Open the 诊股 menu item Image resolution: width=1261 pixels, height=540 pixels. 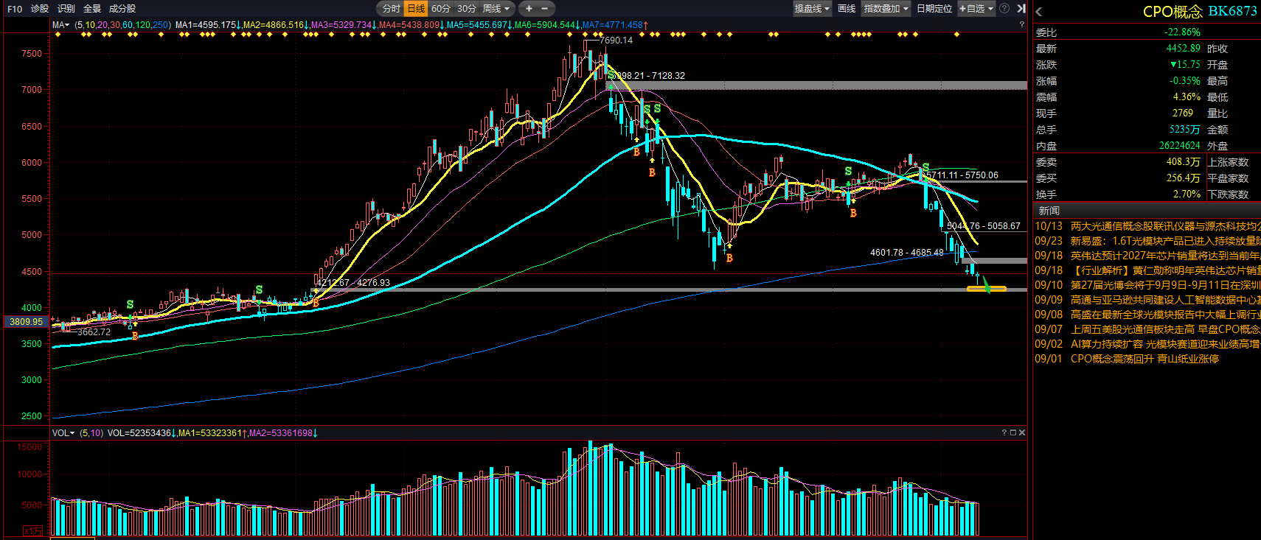pyautogui.click(x=40, y=9)
